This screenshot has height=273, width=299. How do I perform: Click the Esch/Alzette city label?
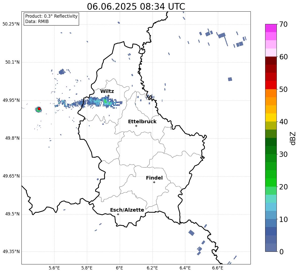coord(127,210)
